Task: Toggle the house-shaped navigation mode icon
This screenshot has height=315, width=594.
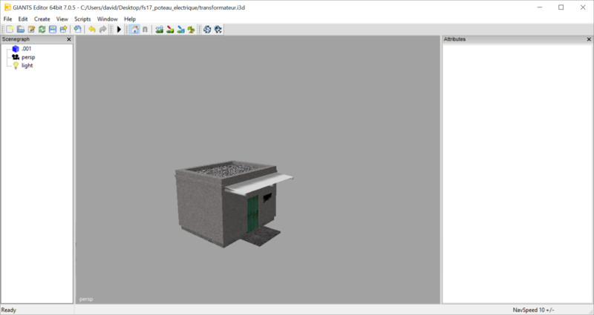Action: click(134, 30)
